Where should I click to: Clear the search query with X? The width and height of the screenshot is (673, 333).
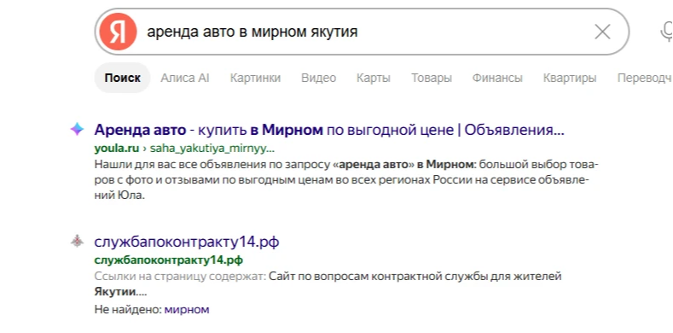[x=602, y=32]
